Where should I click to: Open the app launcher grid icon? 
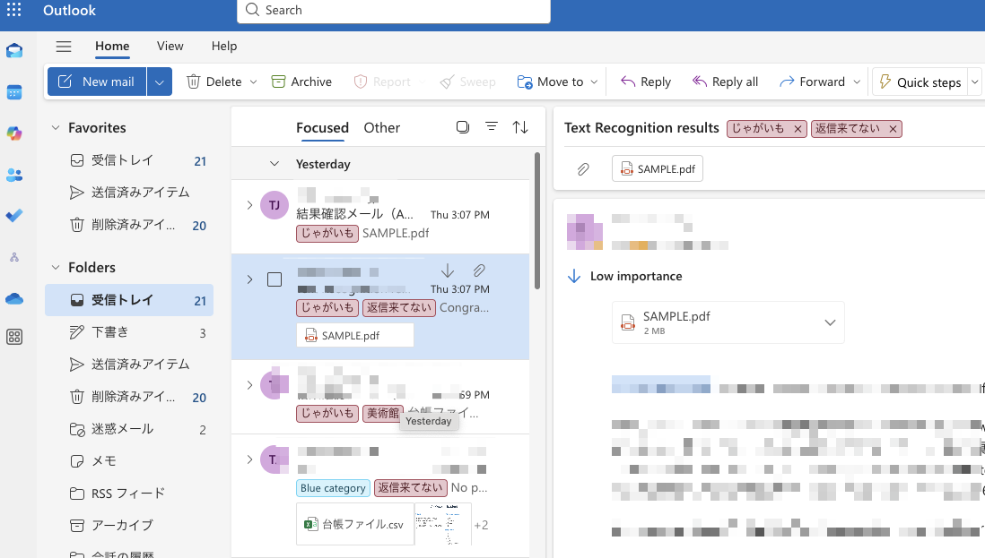tap(13, 9)
